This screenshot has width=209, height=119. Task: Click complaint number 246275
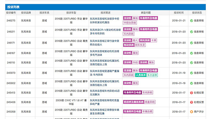click(11, 21)
